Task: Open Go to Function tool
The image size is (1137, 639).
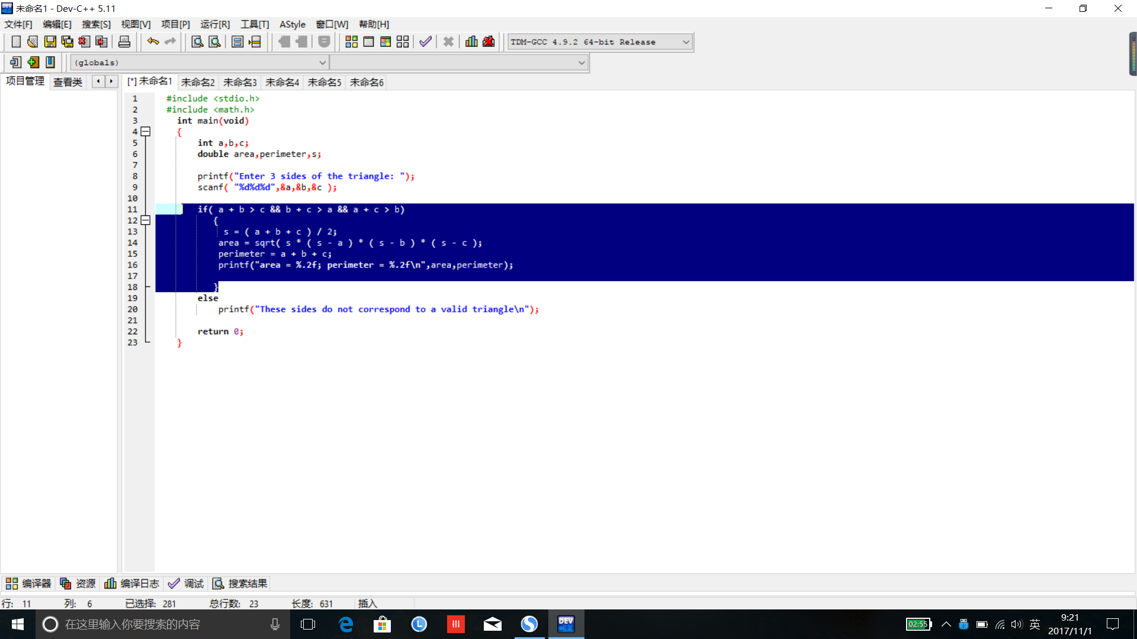Action: (237, 42)
